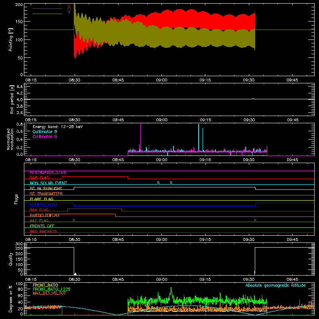
Task: Click the 09:30 tick label under Quality plot
Action: tap(249, 280)
